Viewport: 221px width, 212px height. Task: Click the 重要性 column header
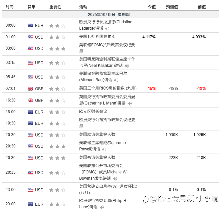pyautogui.click(x=55, y=7)
